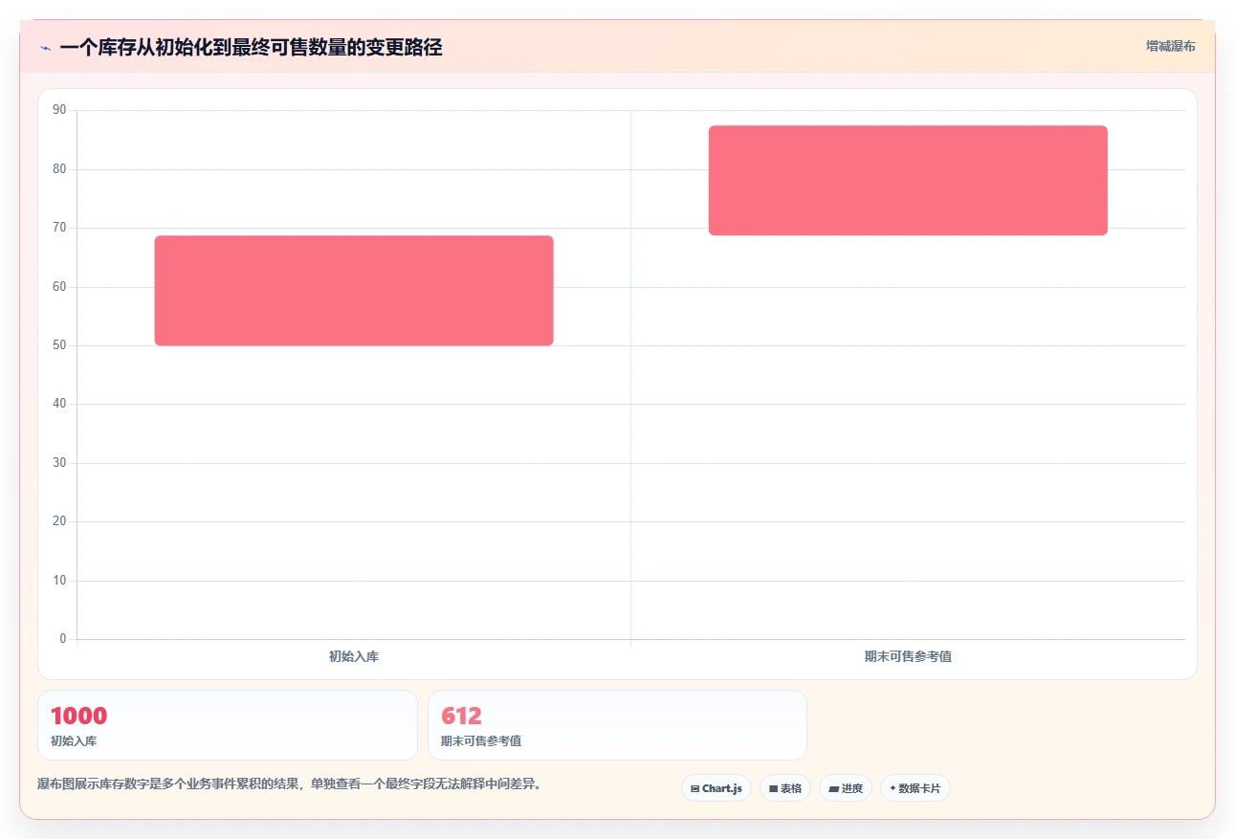Select the 表格 chip
This screenshot has width=1235, height=839.
pyautogui.click(x=785, y=788)
